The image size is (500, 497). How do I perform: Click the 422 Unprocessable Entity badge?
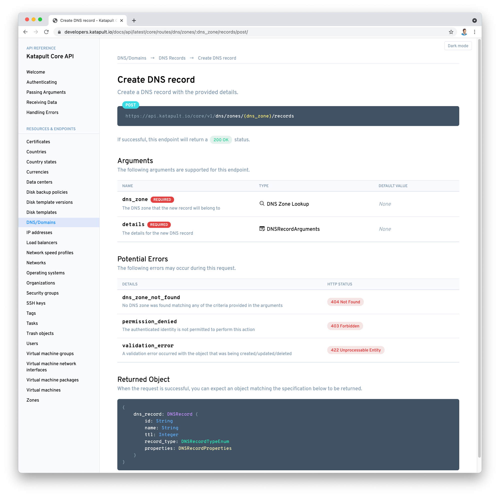click(x=355, y=350)
